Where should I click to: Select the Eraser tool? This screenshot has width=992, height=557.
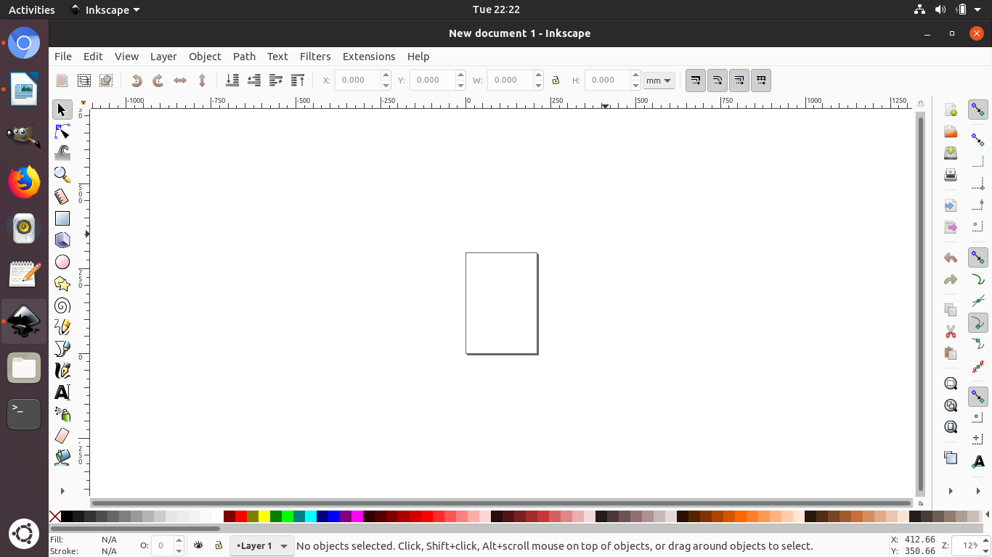(x=62, y=436)
